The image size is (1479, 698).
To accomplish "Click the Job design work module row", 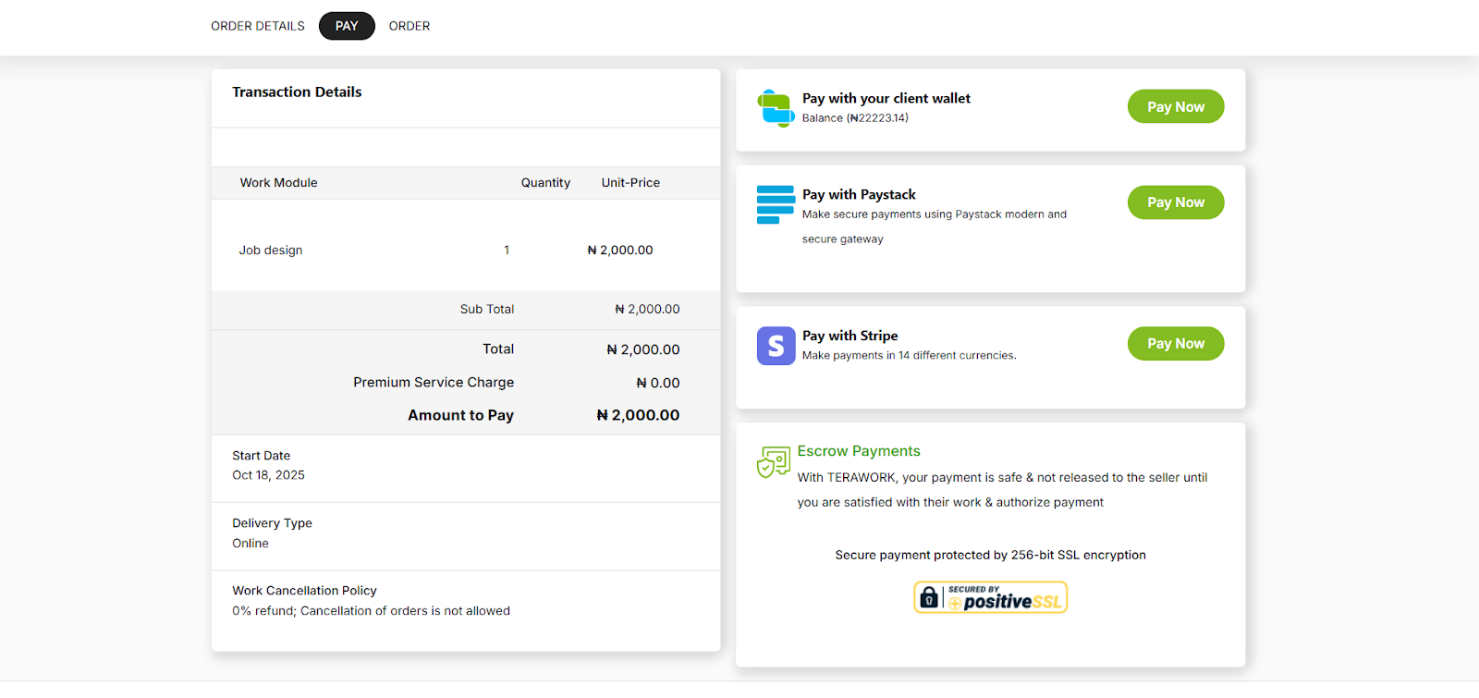I will [271, 251].
